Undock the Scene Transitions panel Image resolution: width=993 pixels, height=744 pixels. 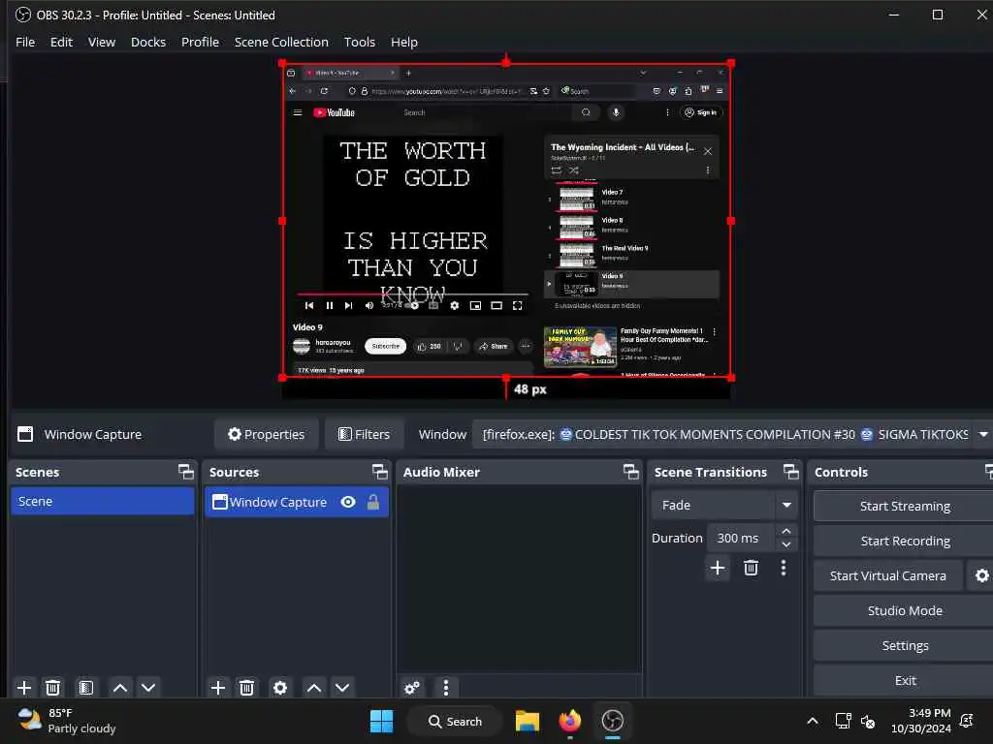tap(791, 472)
